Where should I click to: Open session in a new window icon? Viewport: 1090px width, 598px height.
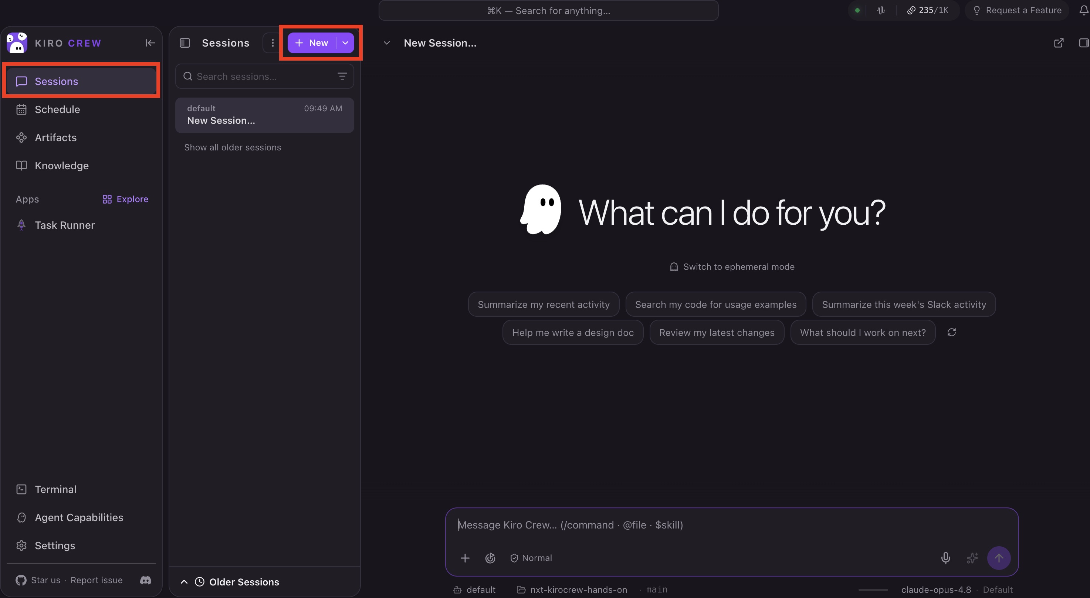click(1058, 43)
